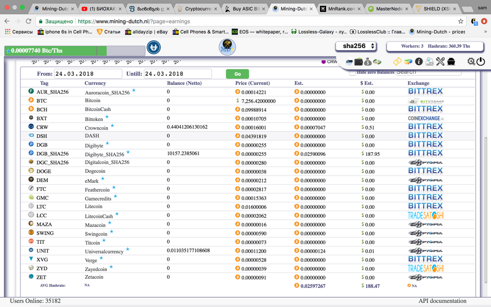Open the Сервисы apps bookmark
This screenshot has height=307, width=491.
[19, 32]
